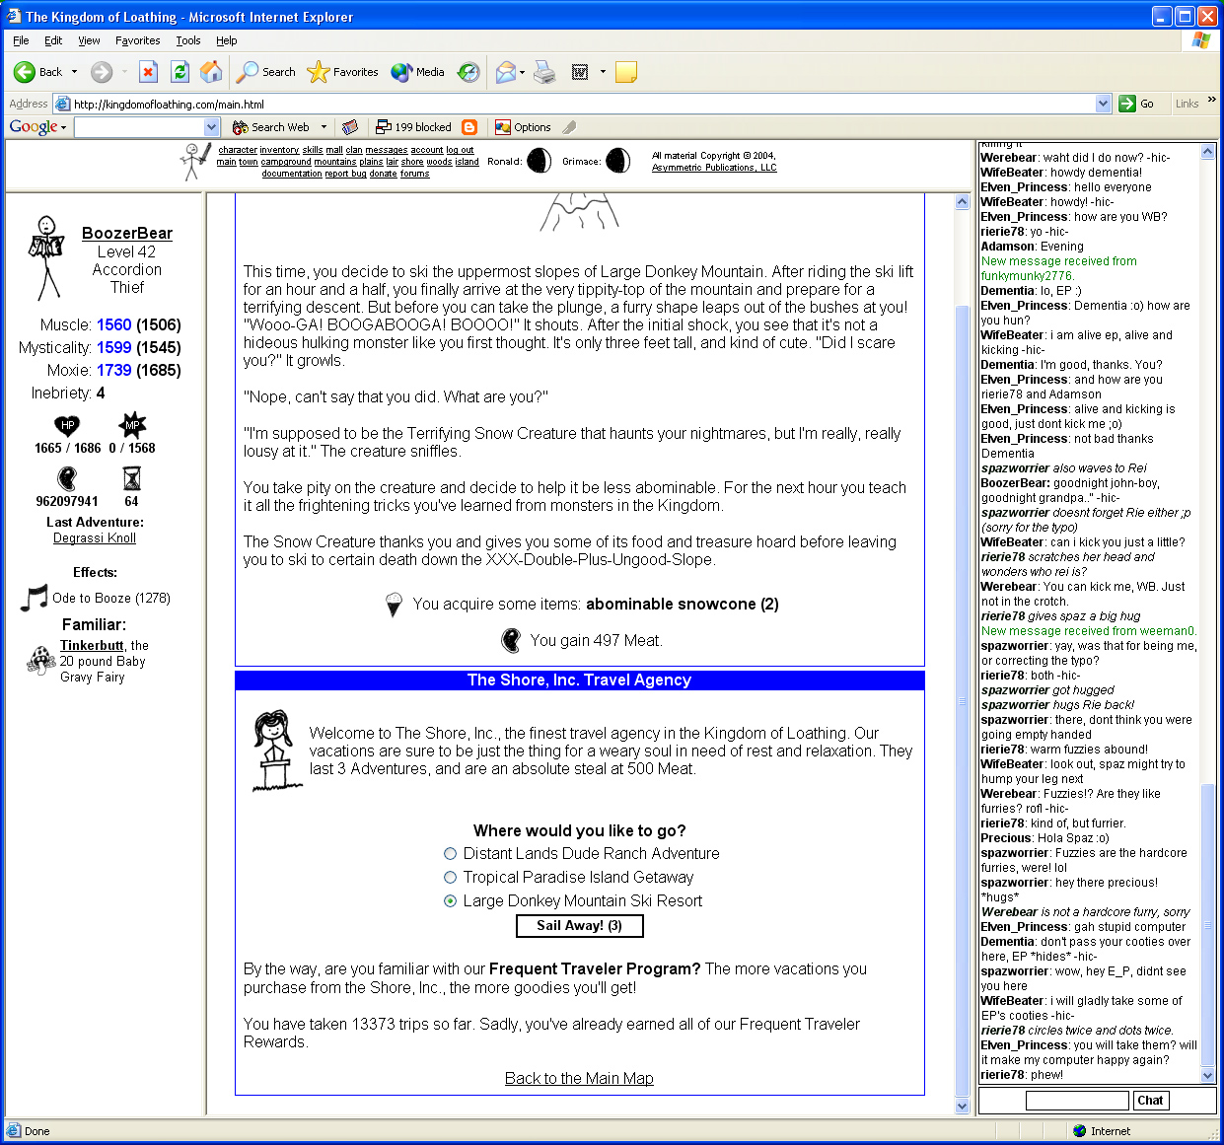
Task: Open the Mail toolbar icon
Action: pos(506,72)
